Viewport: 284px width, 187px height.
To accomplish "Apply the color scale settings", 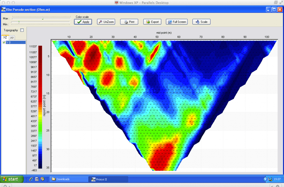I will click(83, 22).
